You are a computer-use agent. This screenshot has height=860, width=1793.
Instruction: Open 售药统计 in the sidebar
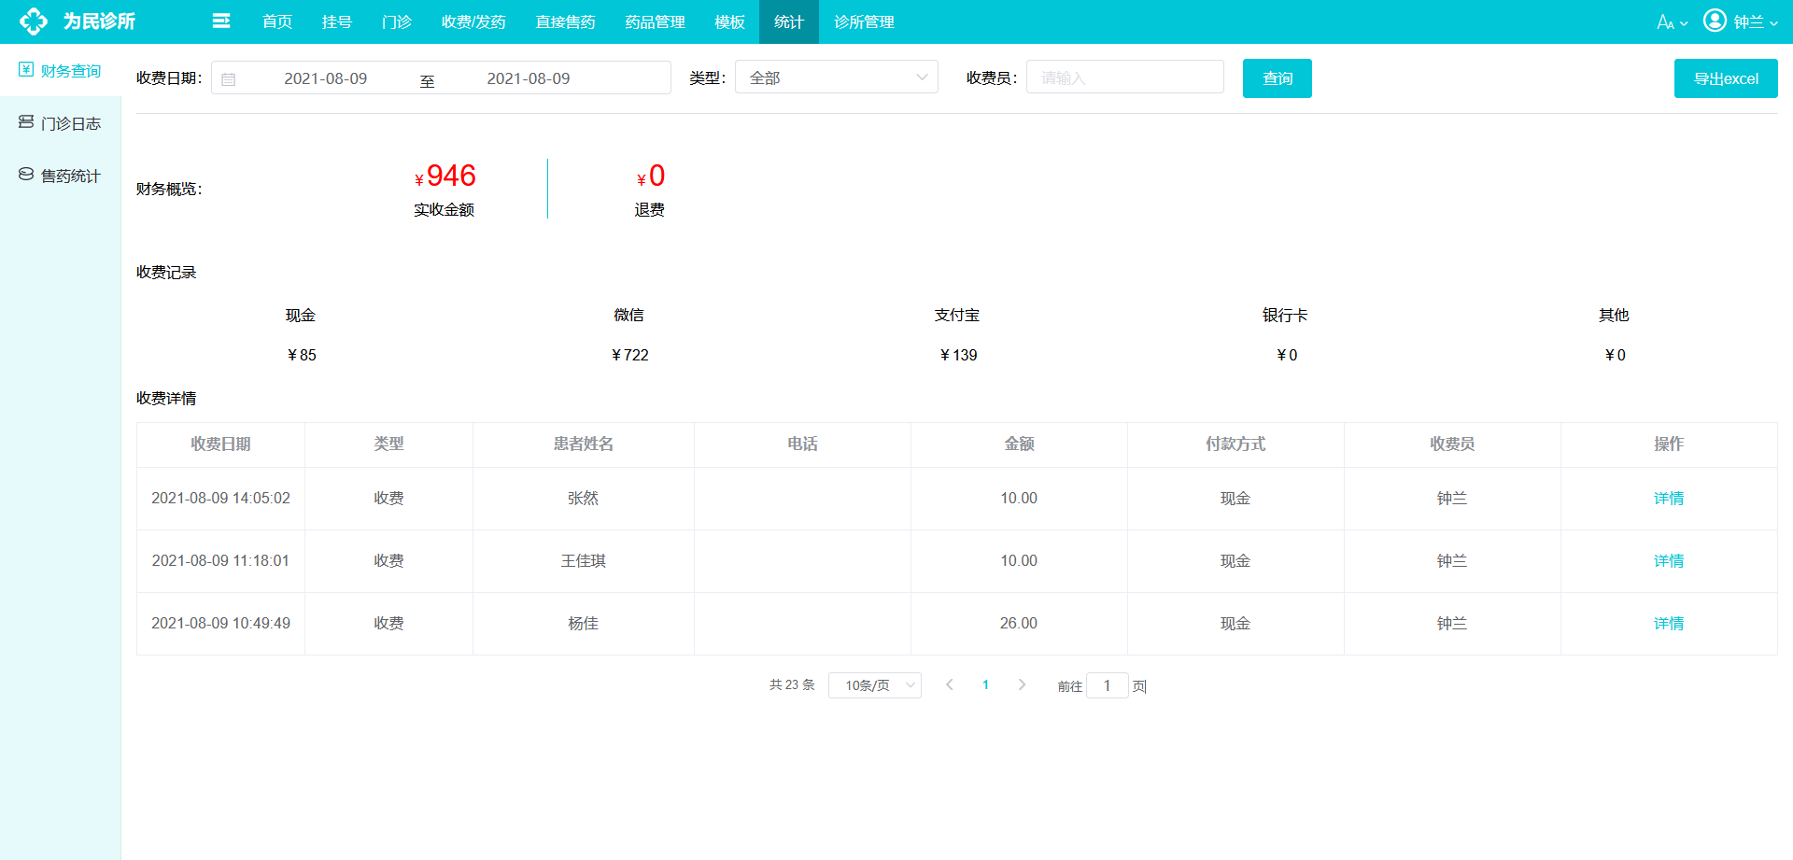click(61, 176)
